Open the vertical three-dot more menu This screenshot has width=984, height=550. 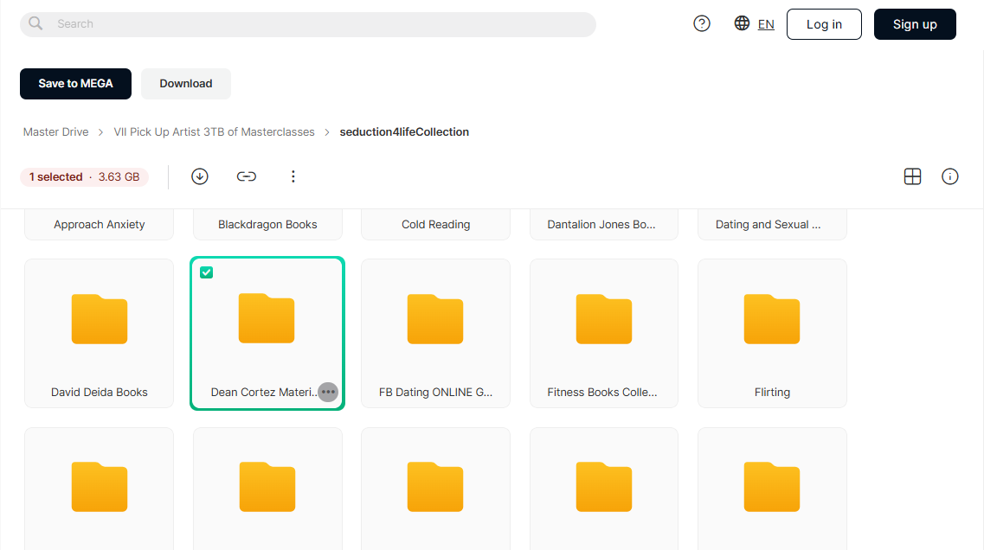(293, 177)
